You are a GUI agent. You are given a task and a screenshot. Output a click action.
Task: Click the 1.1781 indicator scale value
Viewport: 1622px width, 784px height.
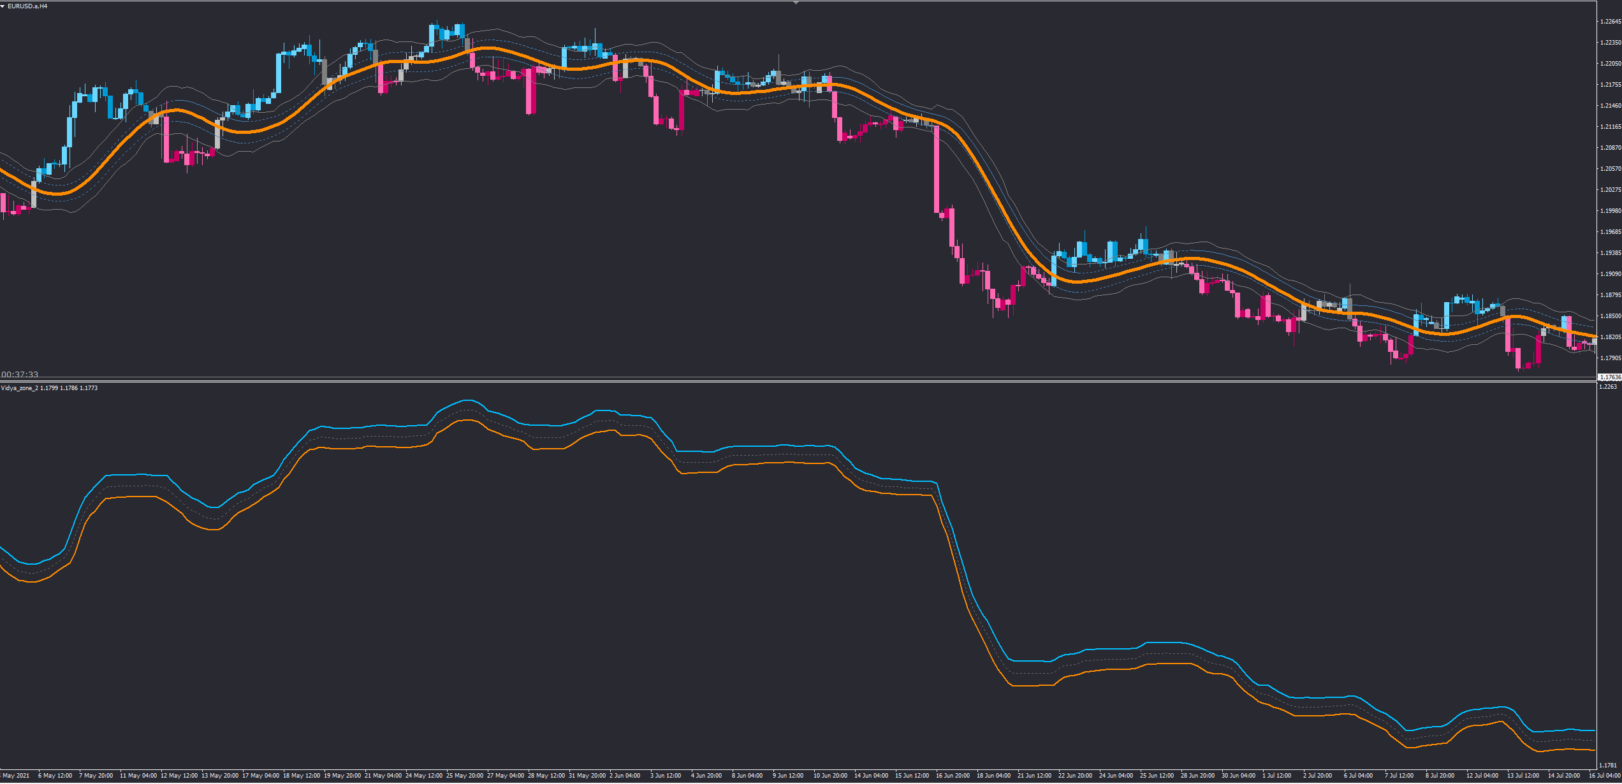pos(1608,765)
